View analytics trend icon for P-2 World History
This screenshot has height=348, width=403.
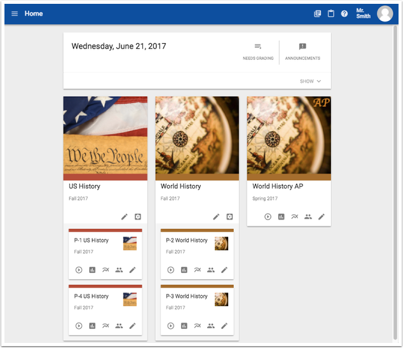click(x=198, y=270)
